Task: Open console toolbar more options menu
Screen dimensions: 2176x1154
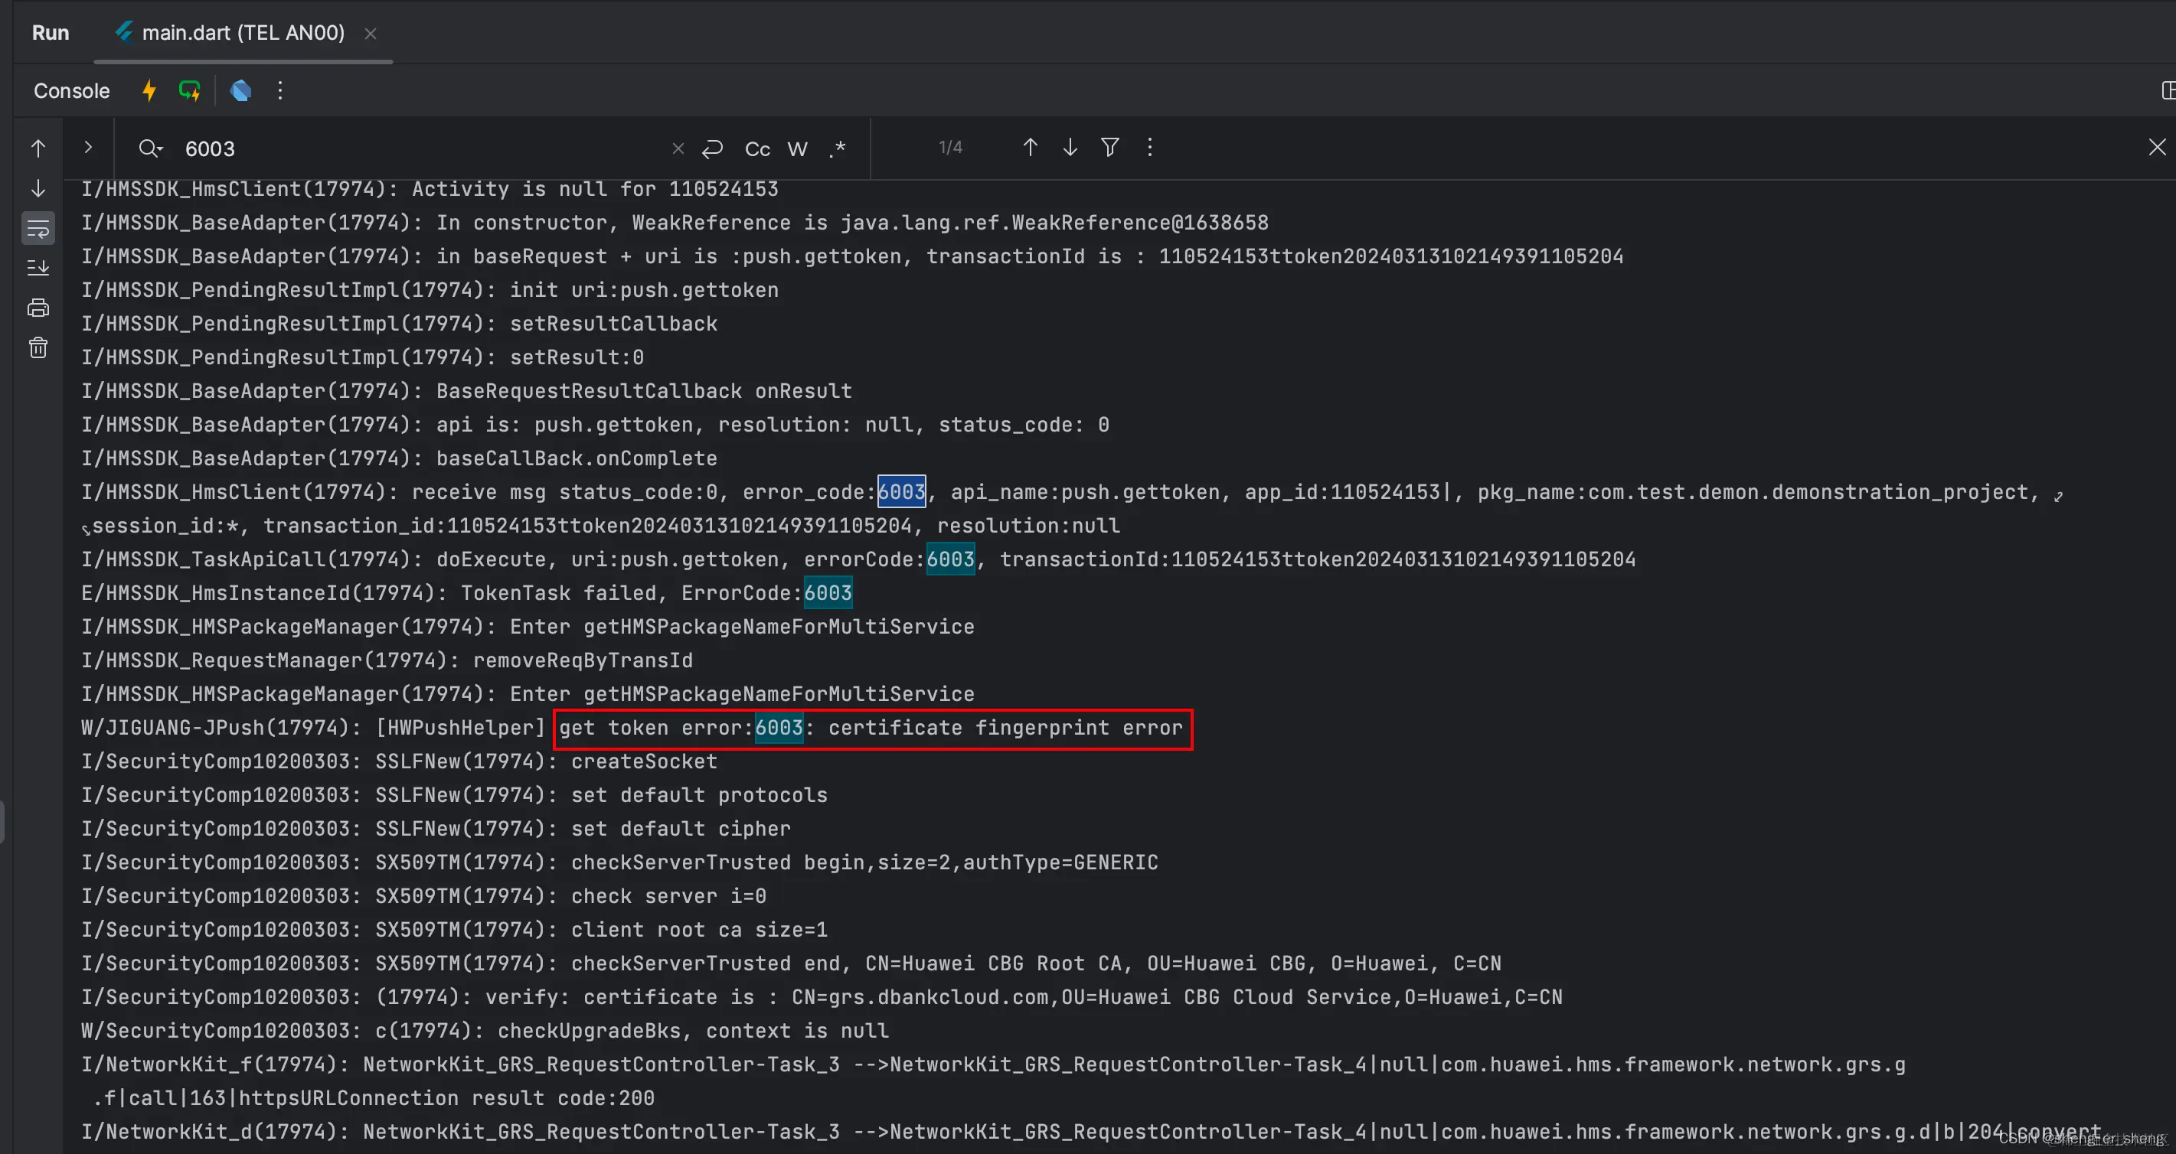Action: tap(280, 90)
